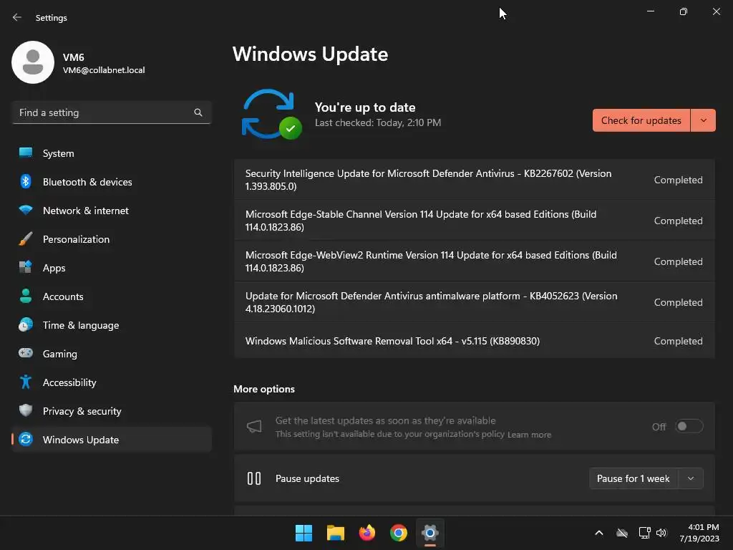Click the OneDrive cloud tray icon
This screenshot has width=733, height=550.
point(622,533)
